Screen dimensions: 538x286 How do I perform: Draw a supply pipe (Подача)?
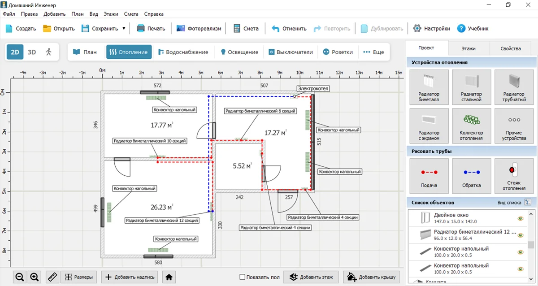tap(429, 176)
